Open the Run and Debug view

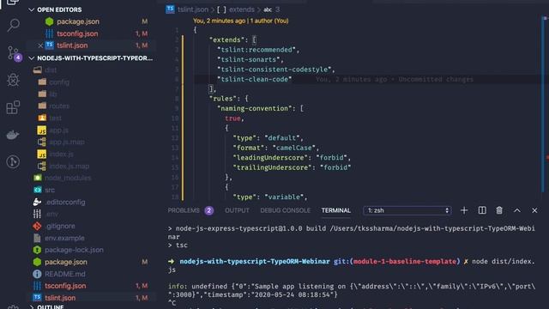(14, 80)
